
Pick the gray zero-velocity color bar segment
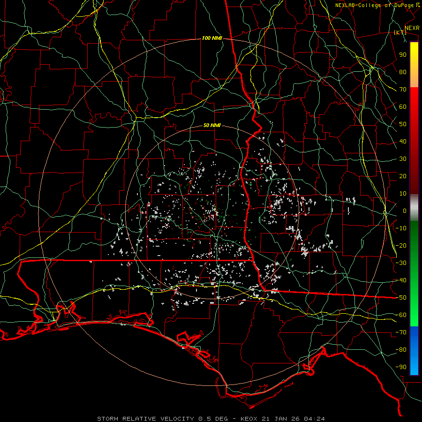(414, 208)
